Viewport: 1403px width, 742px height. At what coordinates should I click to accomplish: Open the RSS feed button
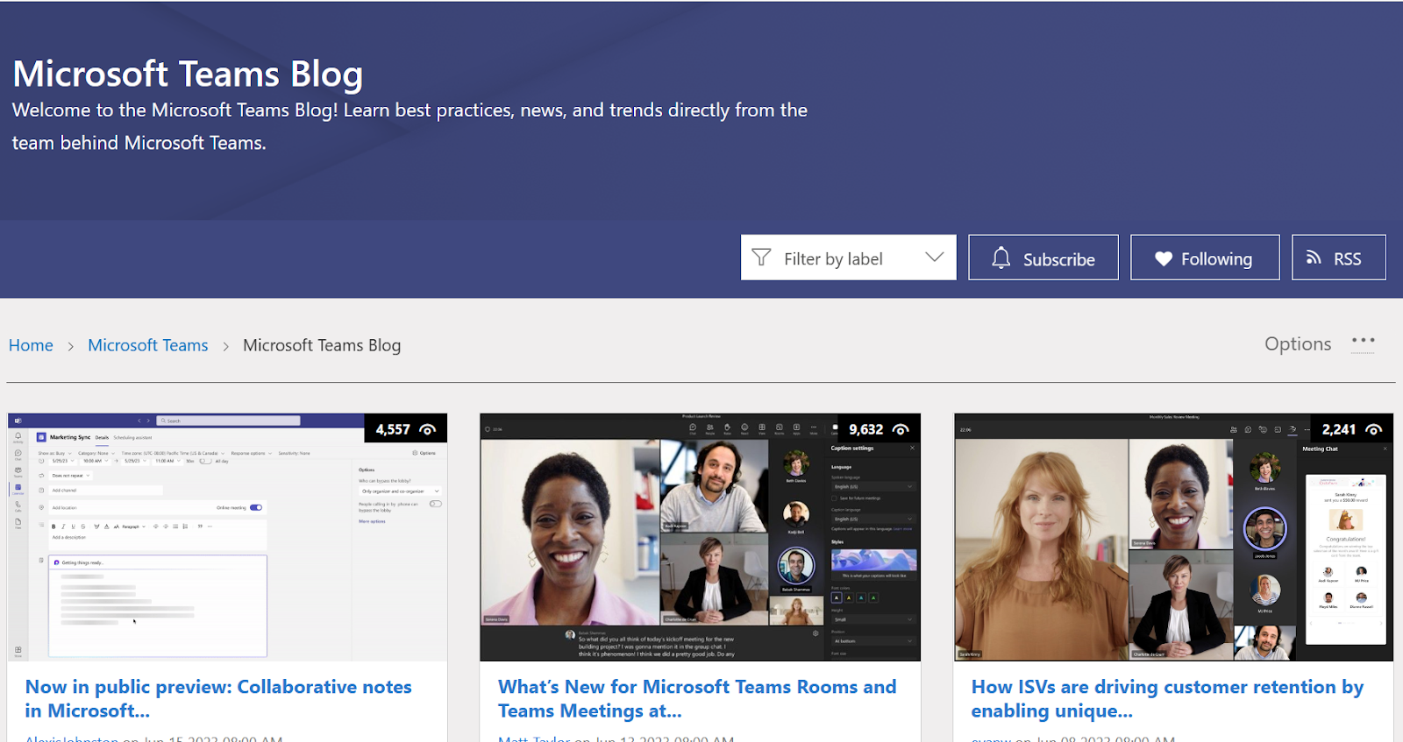pyautogui.click(x=1339, y=258)
